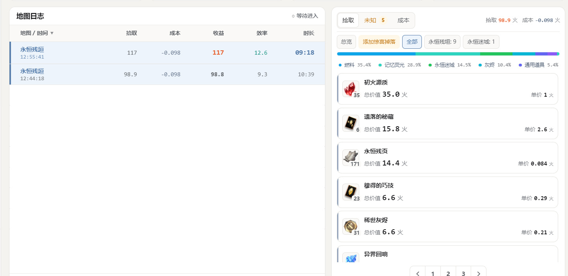This screenshot has height=276, width=568.
Task: Click the 记忆荧光 28.9% legend entry
Action: coord(400,65)
